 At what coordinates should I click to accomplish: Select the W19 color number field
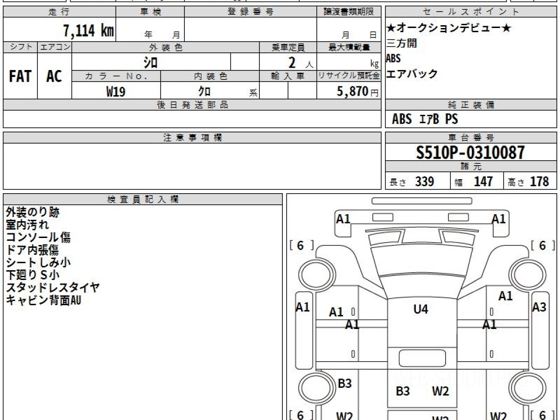[116, 91]
